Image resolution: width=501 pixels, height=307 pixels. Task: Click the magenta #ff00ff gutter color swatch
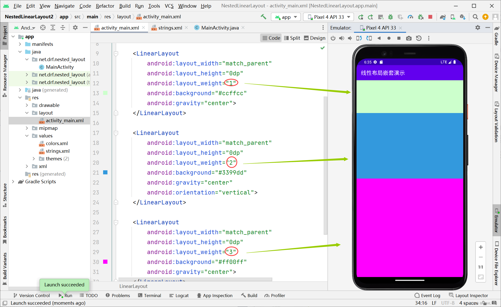[x=105, y=262]
